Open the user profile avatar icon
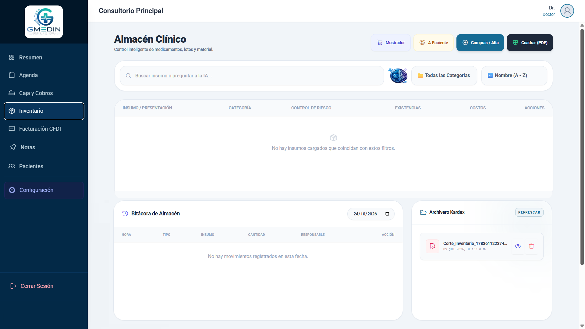This screenshot has width=585, height=329. (567, 11)
